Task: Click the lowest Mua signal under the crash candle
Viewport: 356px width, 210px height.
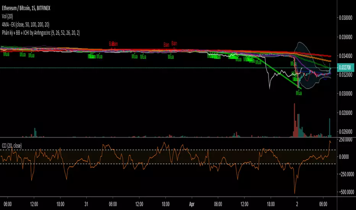Action: 299,93
